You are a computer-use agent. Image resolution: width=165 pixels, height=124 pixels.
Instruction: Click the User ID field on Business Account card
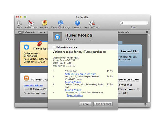[x=35, y=89]
